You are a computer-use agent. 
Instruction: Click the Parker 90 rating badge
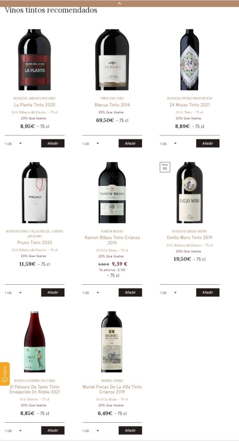coord(165,167)
